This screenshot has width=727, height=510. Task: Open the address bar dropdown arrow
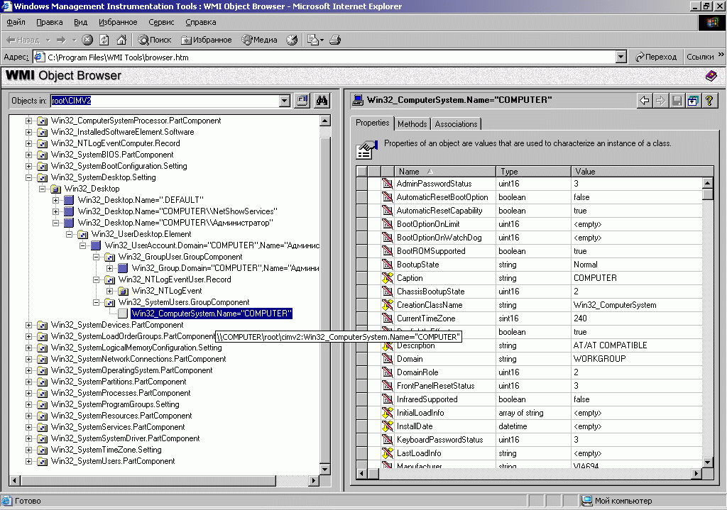point(621,57)
